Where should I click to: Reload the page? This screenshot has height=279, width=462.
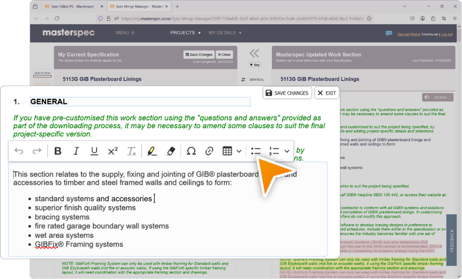[57, 18]
